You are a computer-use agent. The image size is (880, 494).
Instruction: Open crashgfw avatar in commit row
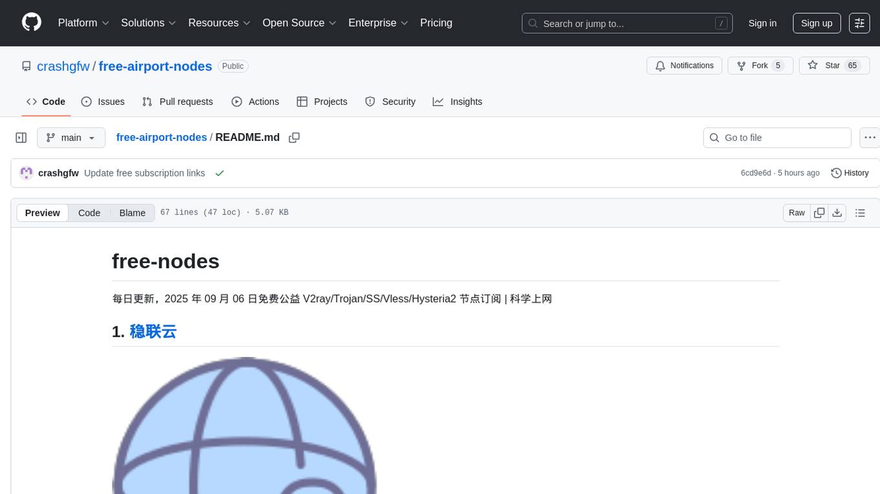(27, 173)
